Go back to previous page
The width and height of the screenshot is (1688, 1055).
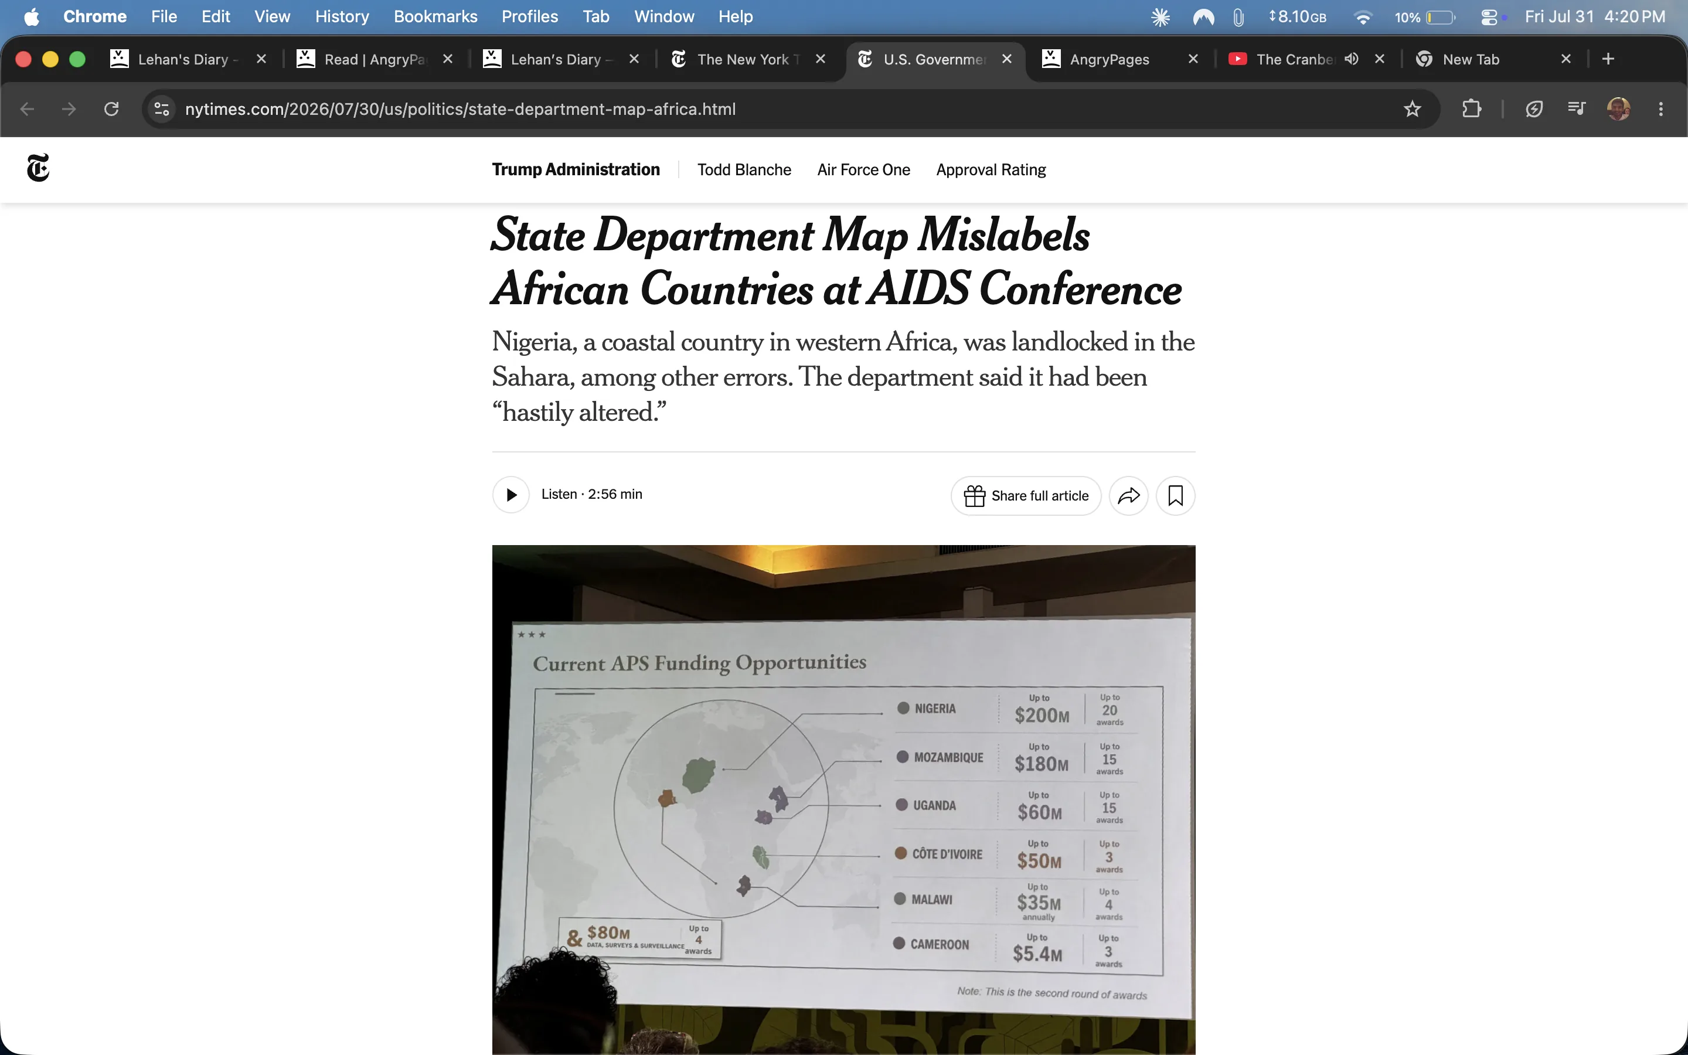(27, 109)
